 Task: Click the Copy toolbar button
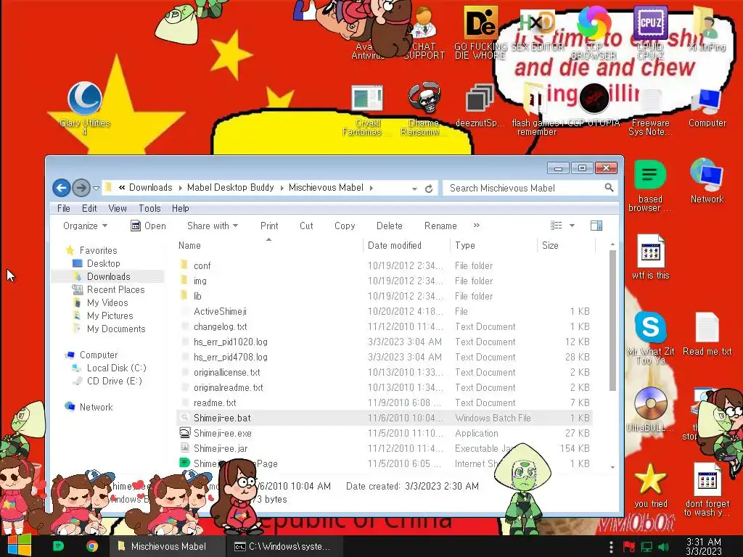coord(345,226)
